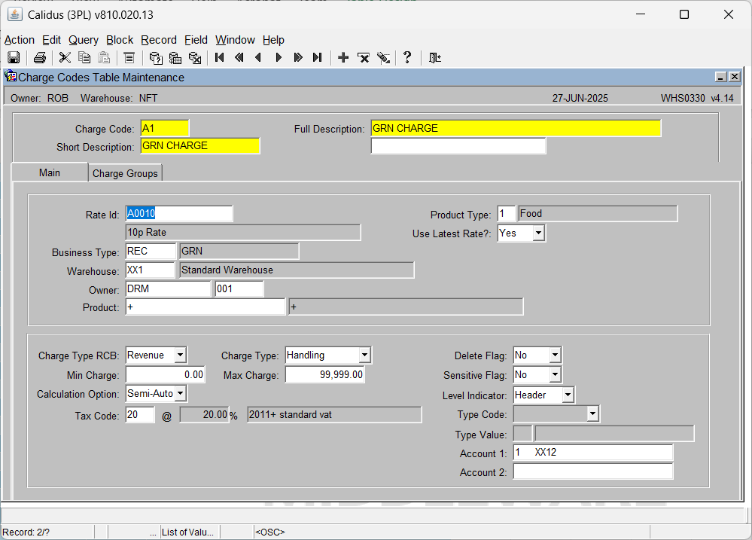752x540 pixels.
Task: Switch to the Charge Groups tab
Action: coord(125,173)
